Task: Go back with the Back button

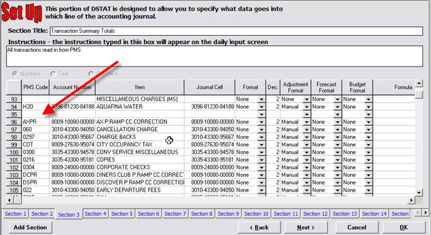Action: 259,227
